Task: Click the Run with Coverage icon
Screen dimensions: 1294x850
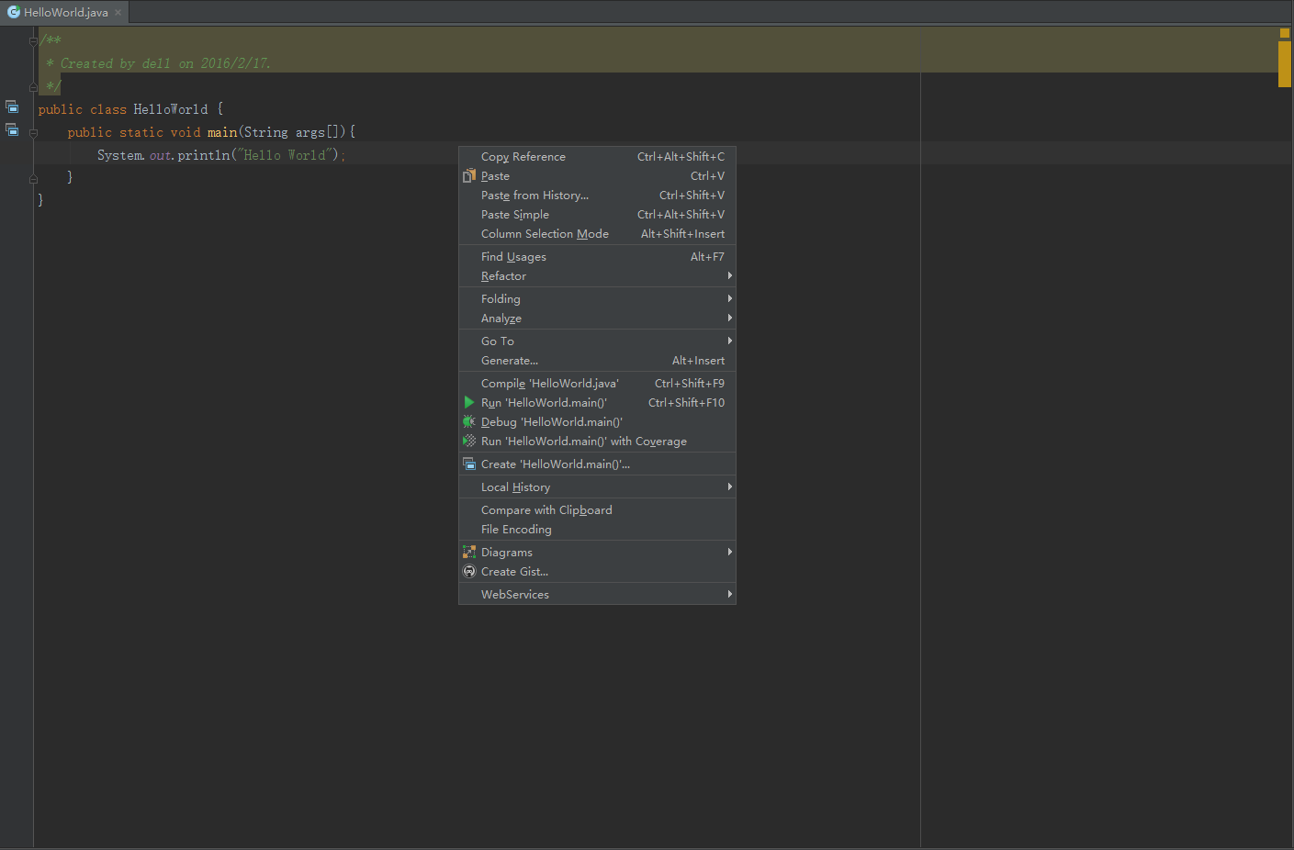Action: (x=469, y=441)
